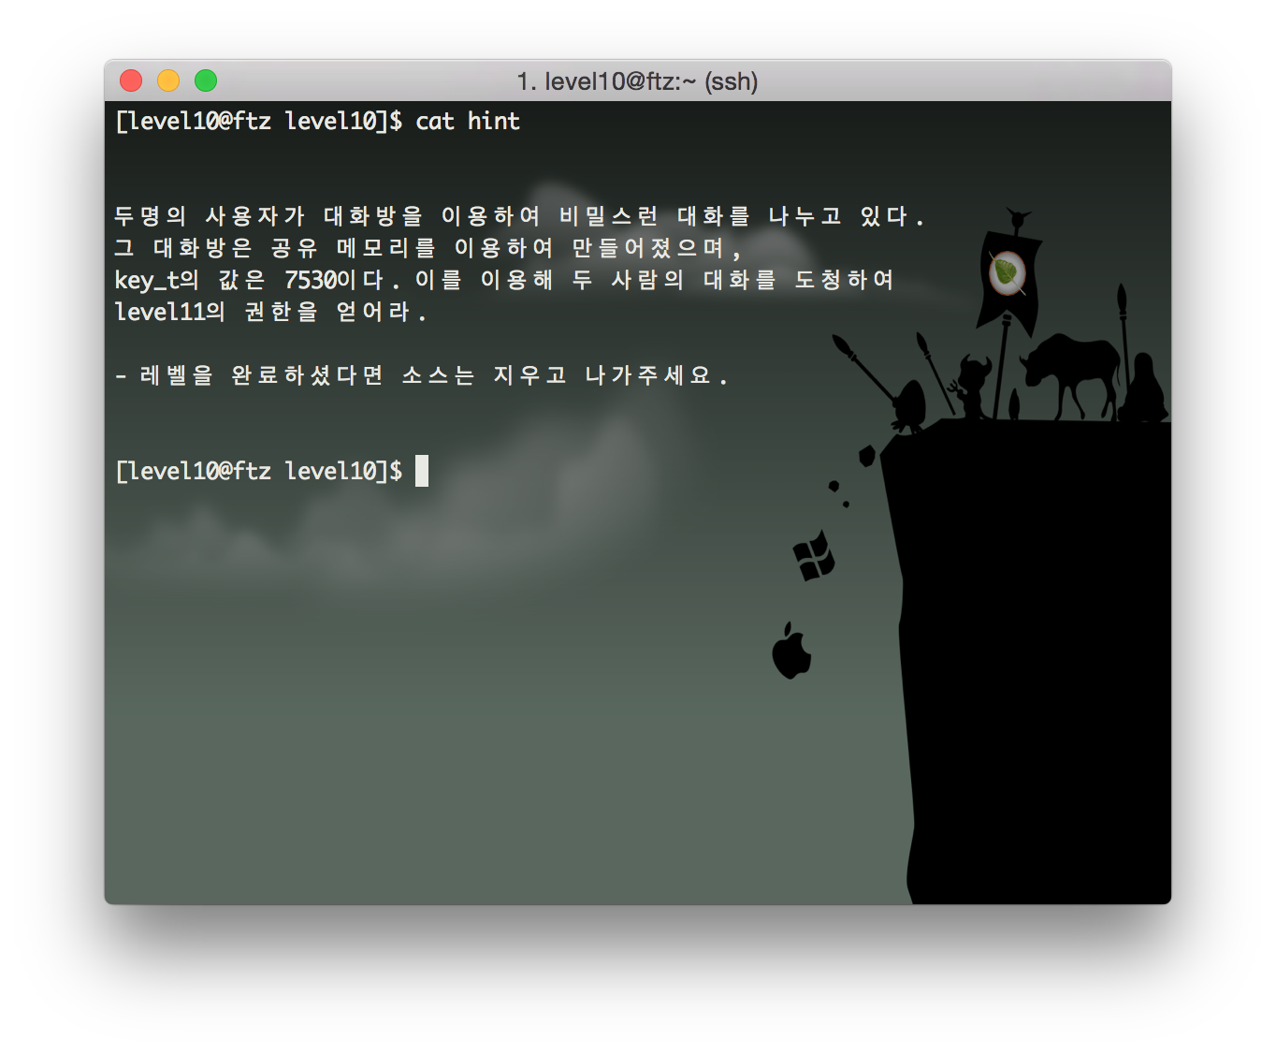1276x1054 pixels.
Task: Maximize the terminal with green button
Action: click(206, 81)
